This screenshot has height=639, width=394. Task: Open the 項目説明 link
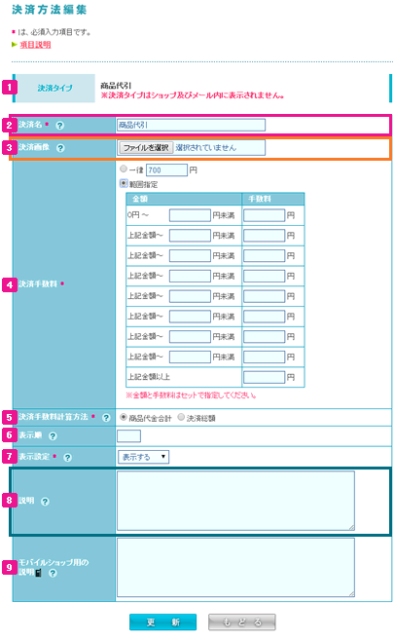pos(35,45)
